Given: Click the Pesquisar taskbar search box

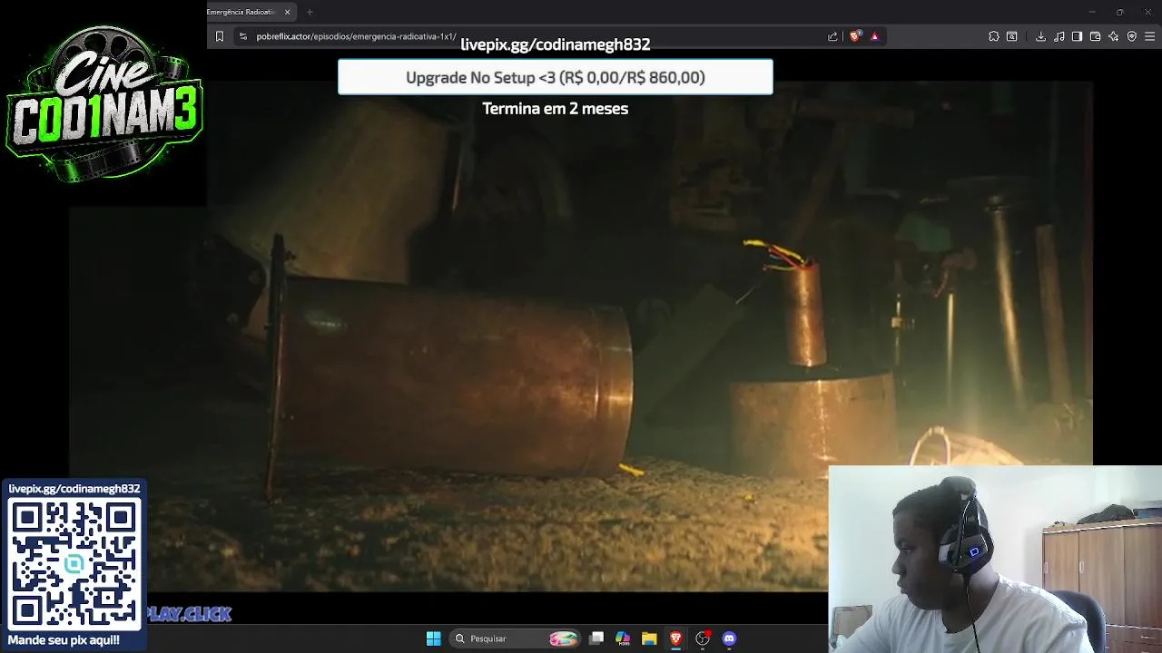Looking at the screenshot, I should click(515, 638).
